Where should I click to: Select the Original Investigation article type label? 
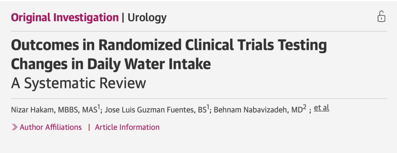[x=65, y=17]
